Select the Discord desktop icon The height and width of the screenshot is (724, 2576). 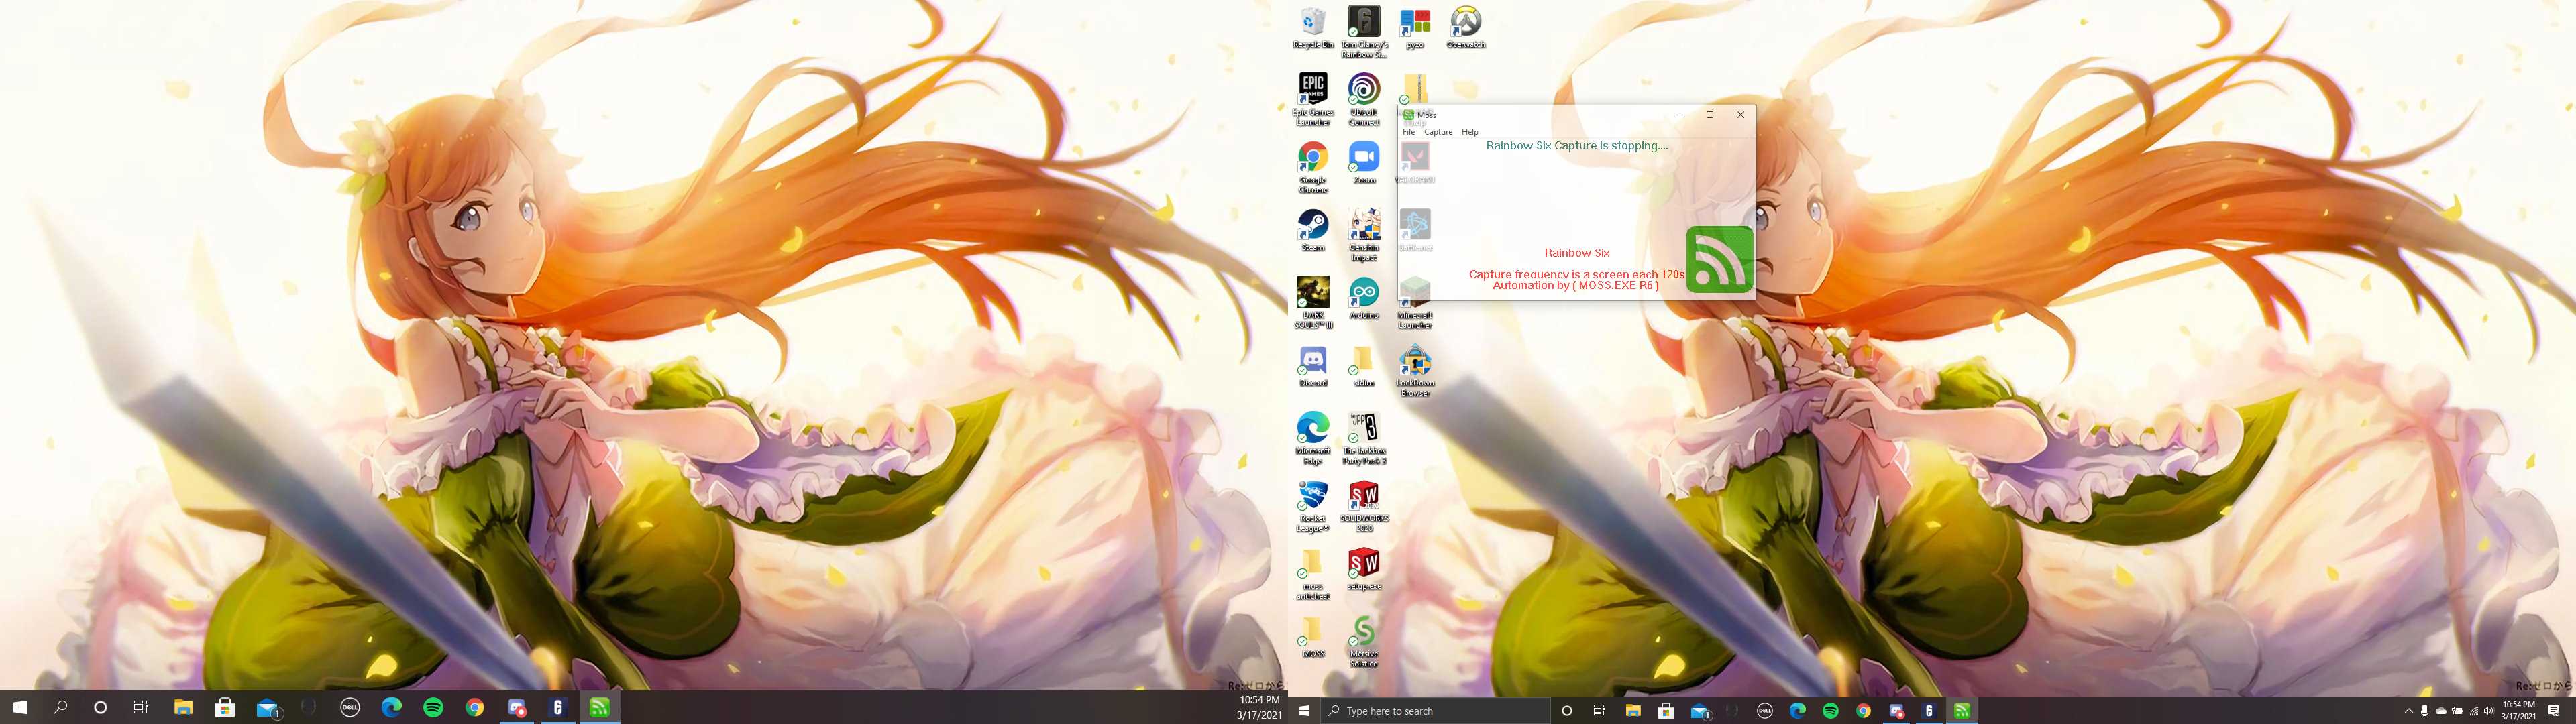1313,366
